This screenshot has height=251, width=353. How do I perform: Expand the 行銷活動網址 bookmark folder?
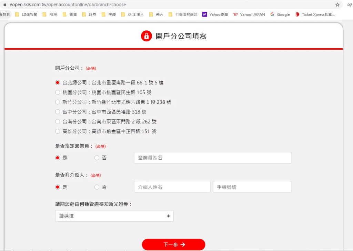tap(183, 14)
